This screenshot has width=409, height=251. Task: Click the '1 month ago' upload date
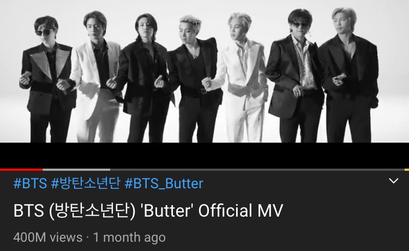pos(129,237)
